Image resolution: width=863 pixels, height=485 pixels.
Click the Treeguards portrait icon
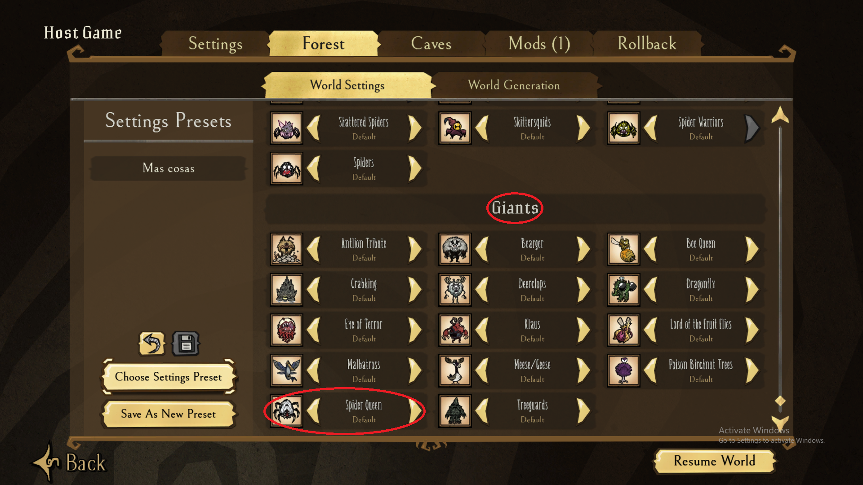[455, 411]
